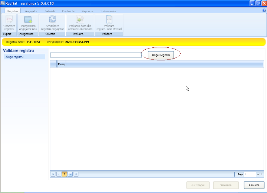Go to previous page in pager
The height and width of the screenshot is (193, 267).
(x=59, y=174)
